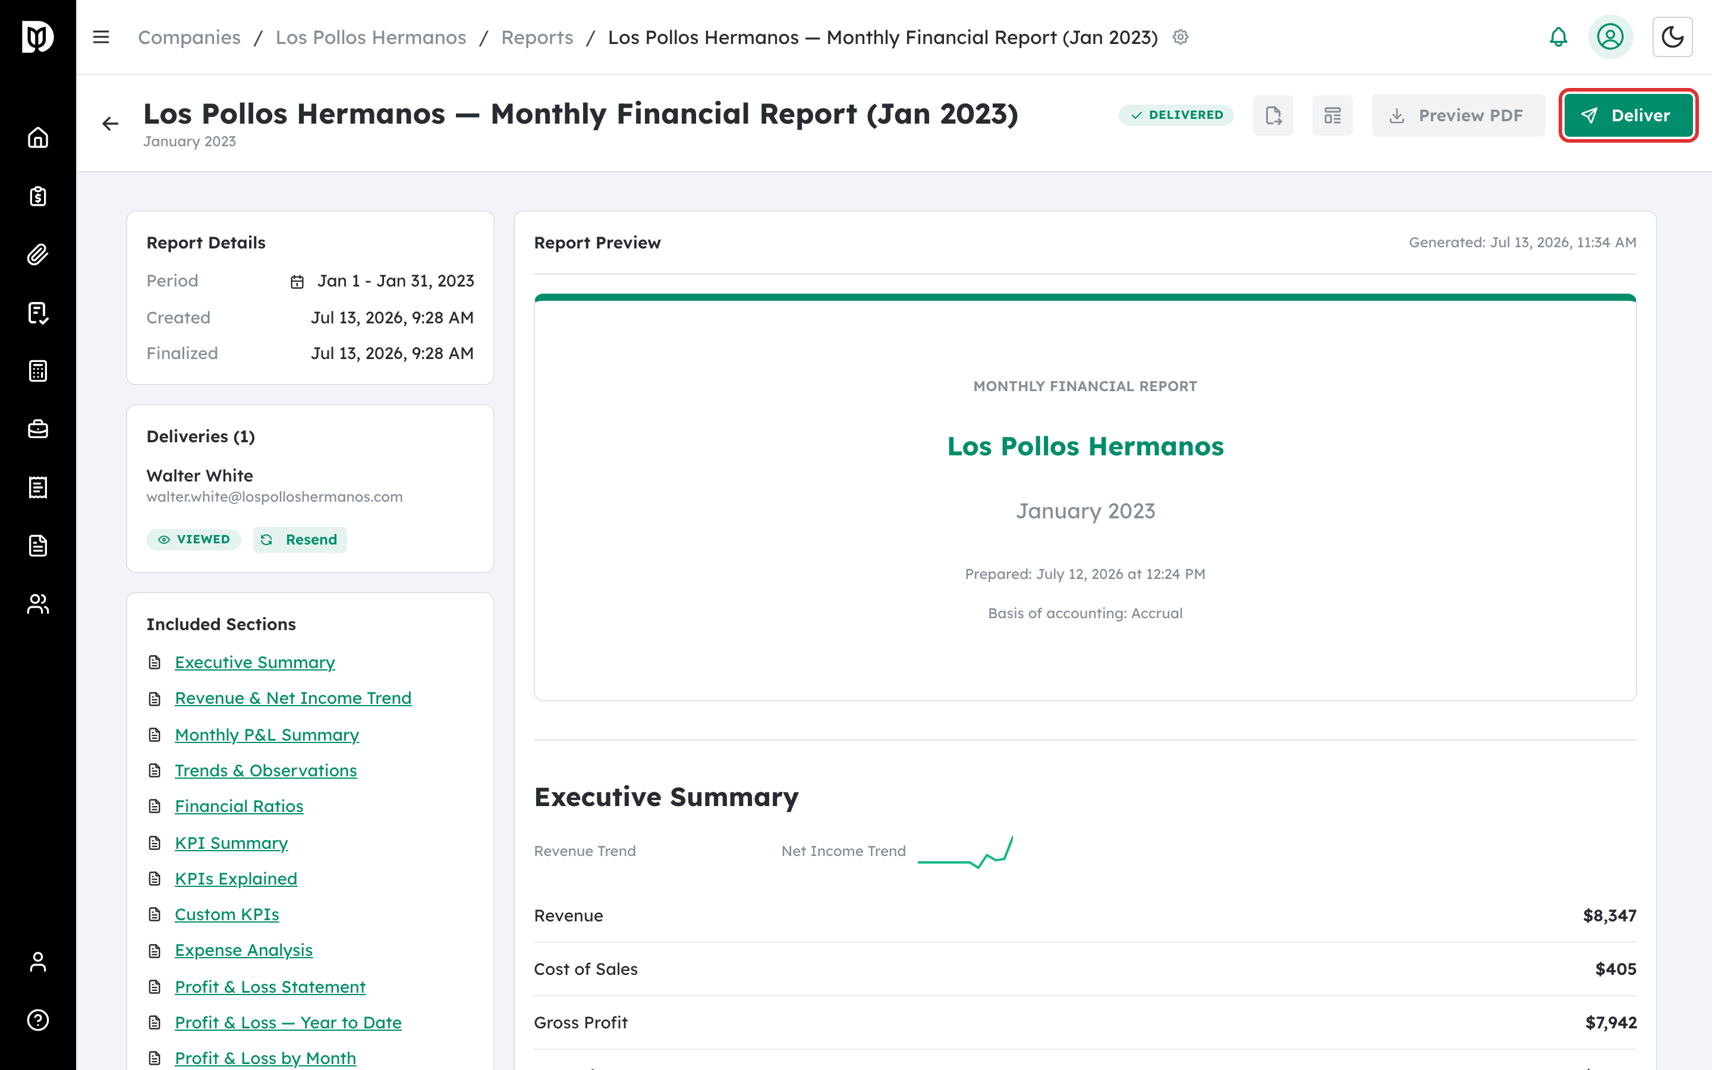Open the Home sidebar icon

[37, 137]
